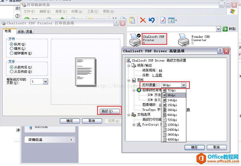Click 确定 in Printing Preferences dialog
The width and height of the screenshot is (241, 166).
[x=70, y=121]
